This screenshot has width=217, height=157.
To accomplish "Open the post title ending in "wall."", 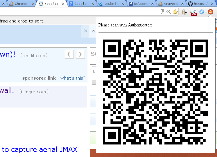I will click(7, 90).
